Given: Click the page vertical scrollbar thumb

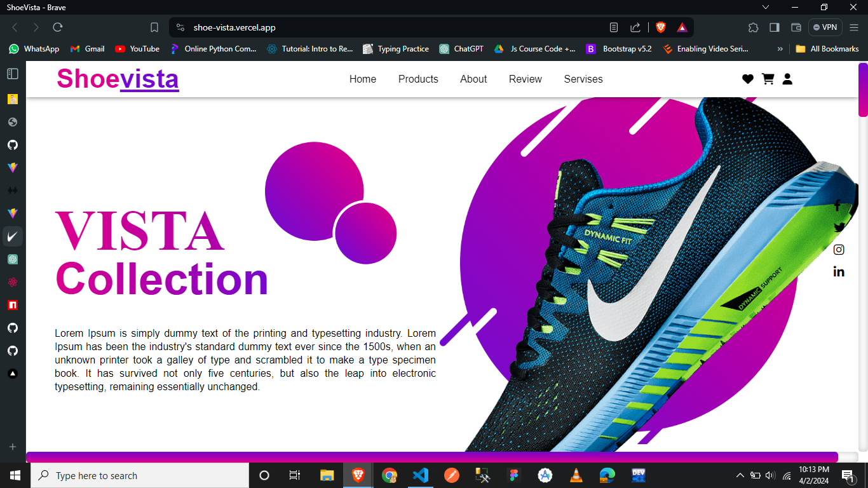Looking at the screenshot, I should coord(863,90).
